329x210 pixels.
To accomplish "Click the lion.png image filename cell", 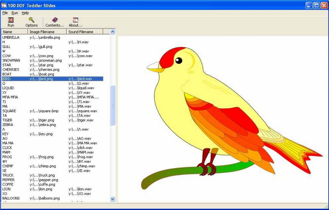I will tap(41, 189).
